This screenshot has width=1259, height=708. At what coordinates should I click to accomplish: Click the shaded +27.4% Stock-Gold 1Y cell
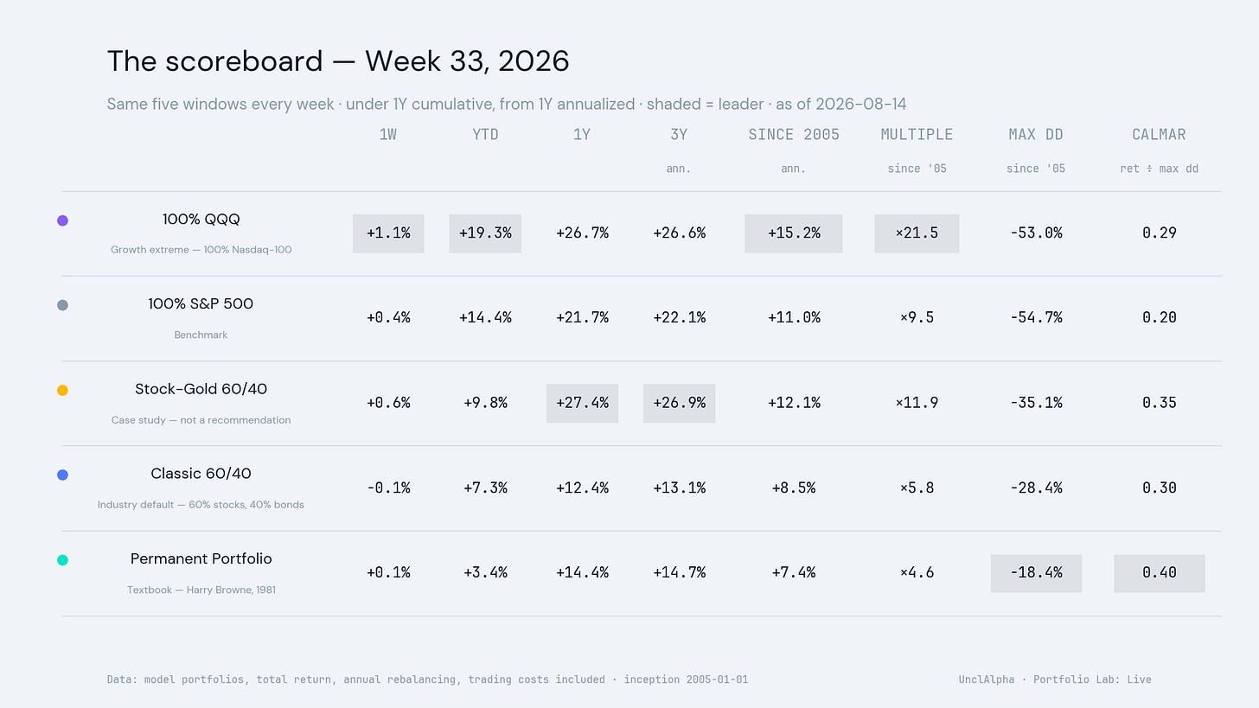[582, 404]
